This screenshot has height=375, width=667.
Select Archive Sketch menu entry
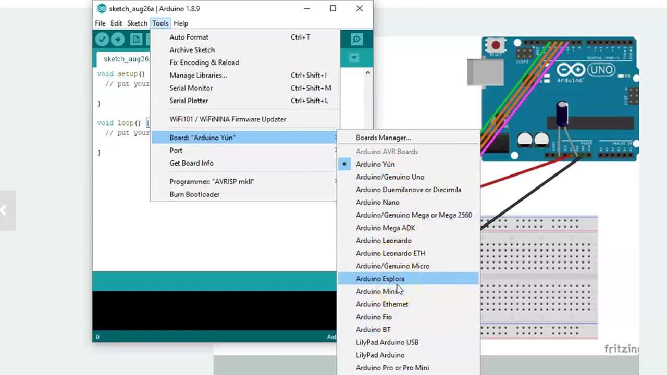[245, 50]
